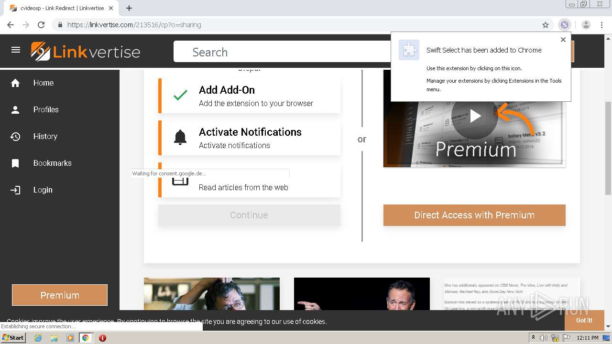Open media player from taskbar

tap(70, 338)
